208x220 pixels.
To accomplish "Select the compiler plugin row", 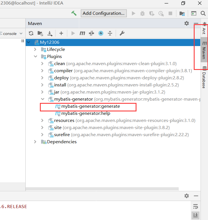I will pyautogui.click(x=113, y=71).
